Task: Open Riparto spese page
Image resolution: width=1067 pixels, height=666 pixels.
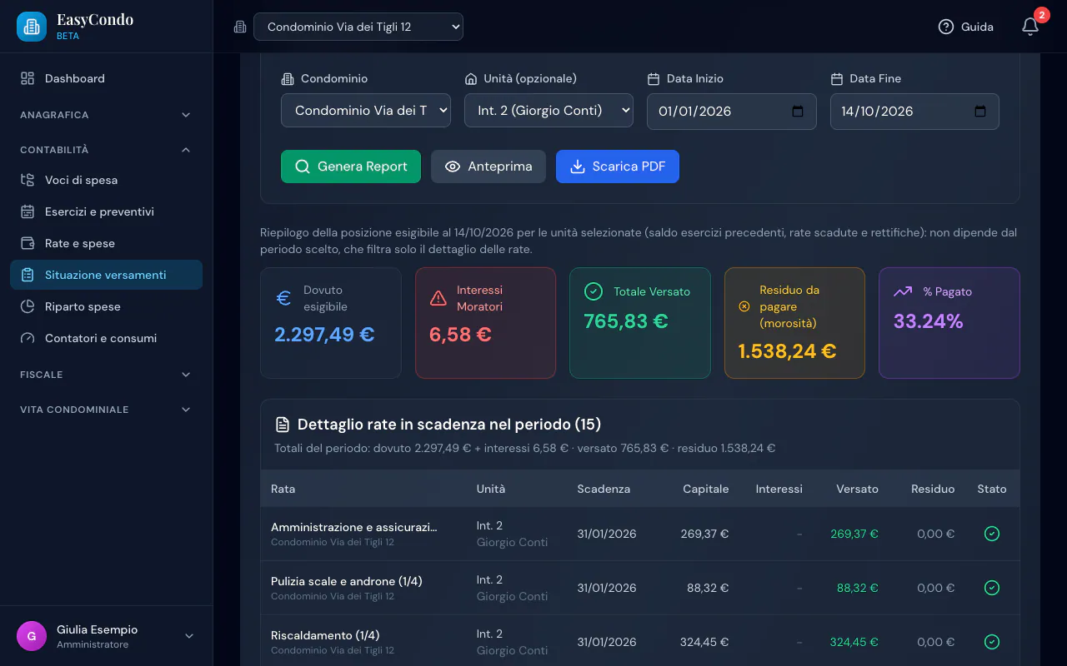Action: click(x=106, y=306)
